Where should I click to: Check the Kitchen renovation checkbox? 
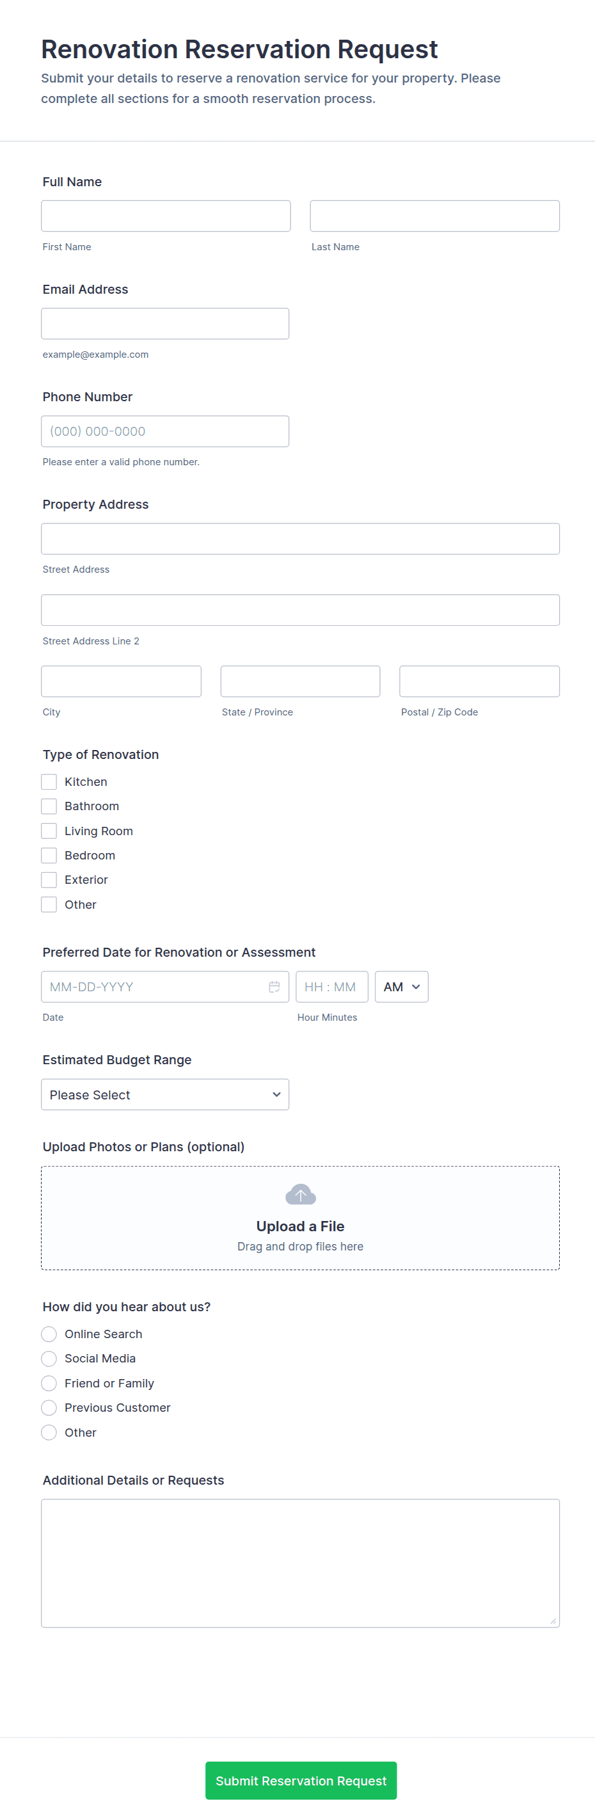pyautogui.click(x=49, y=781)
